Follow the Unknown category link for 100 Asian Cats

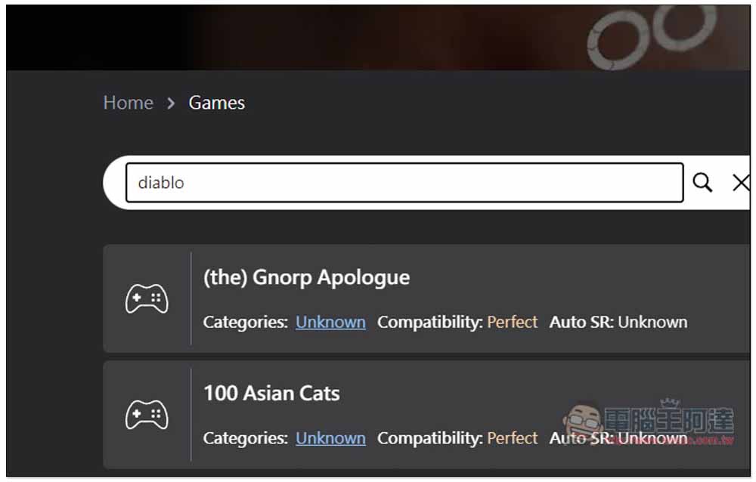(330, 438)
